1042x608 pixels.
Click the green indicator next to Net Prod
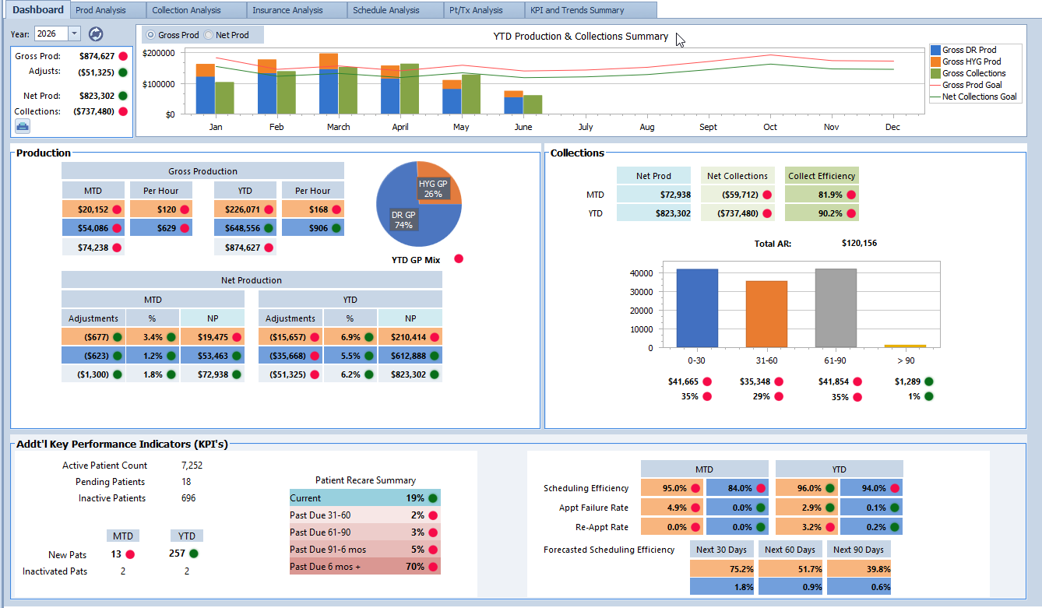pos(123,96)
